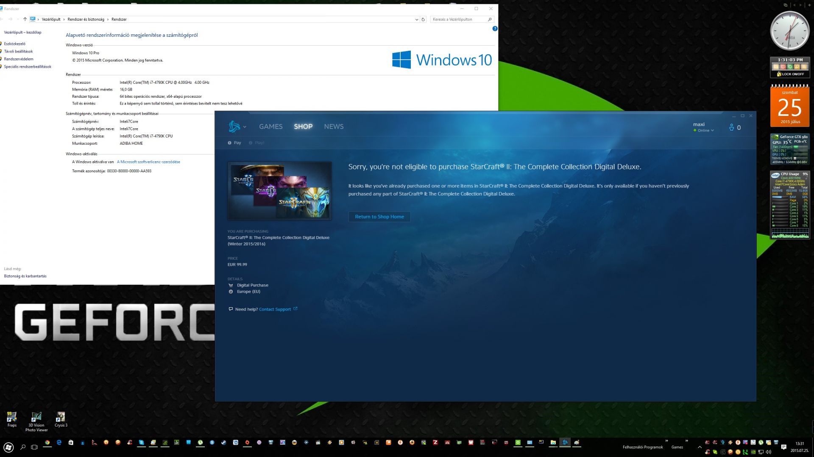The height and width of the screenshot is (457, 814).
Task: Show hidden system tray icons
Action: pyautogui.click(x=700, y=447)
